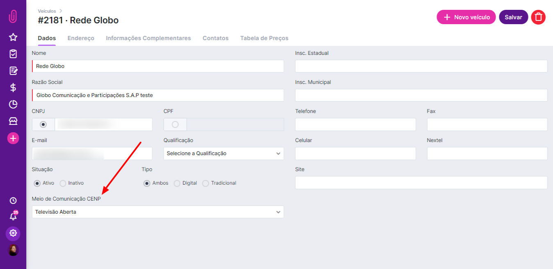The image size is (553, 269).
Task: Open the clock history icon
Action: [13, 201]
